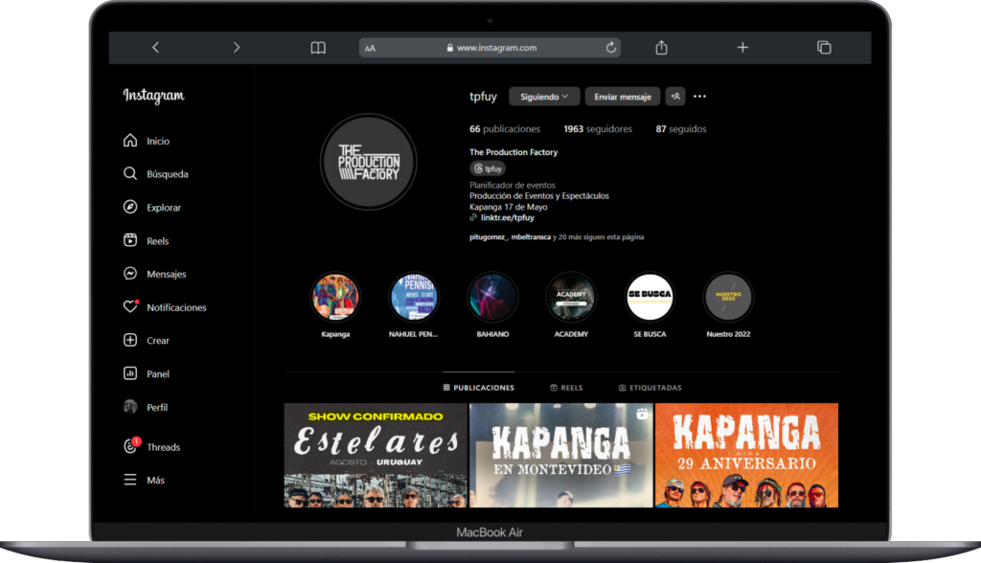
Task: Click the 66 publicaciones count
Action: [x=505, y=129]
